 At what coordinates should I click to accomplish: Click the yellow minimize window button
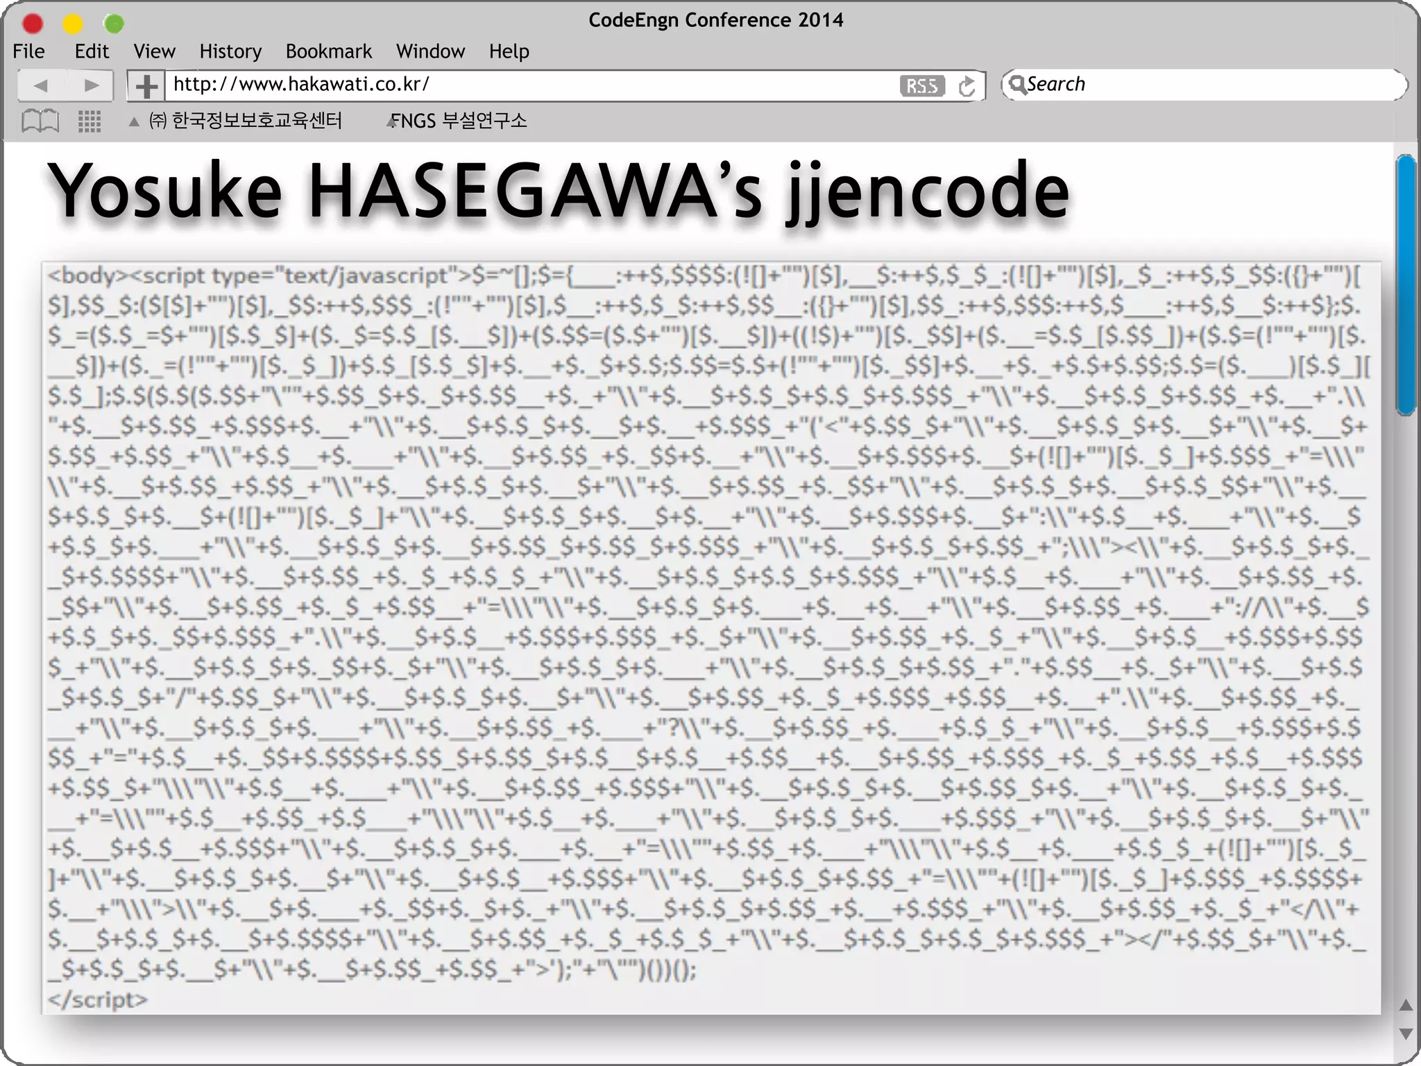tap(73, 24)
